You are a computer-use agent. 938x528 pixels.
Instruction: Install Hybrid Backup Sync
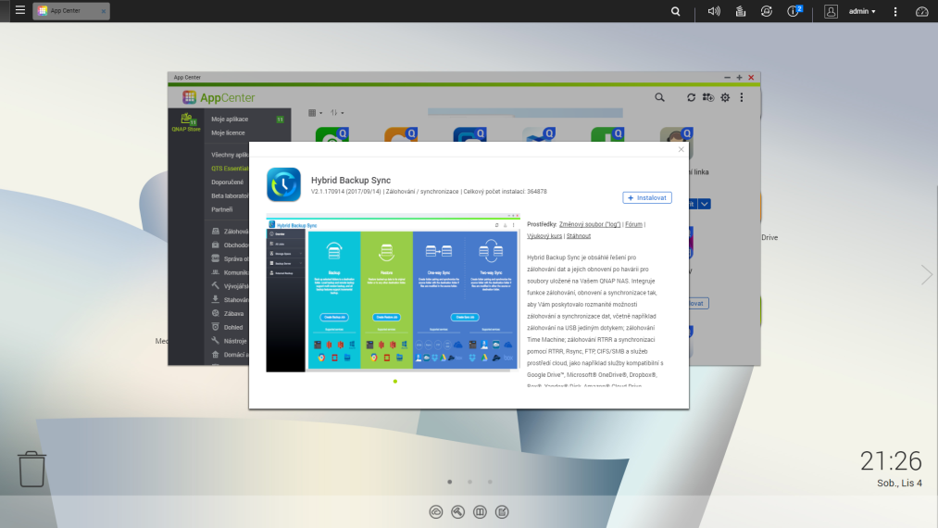pos(647,197)
